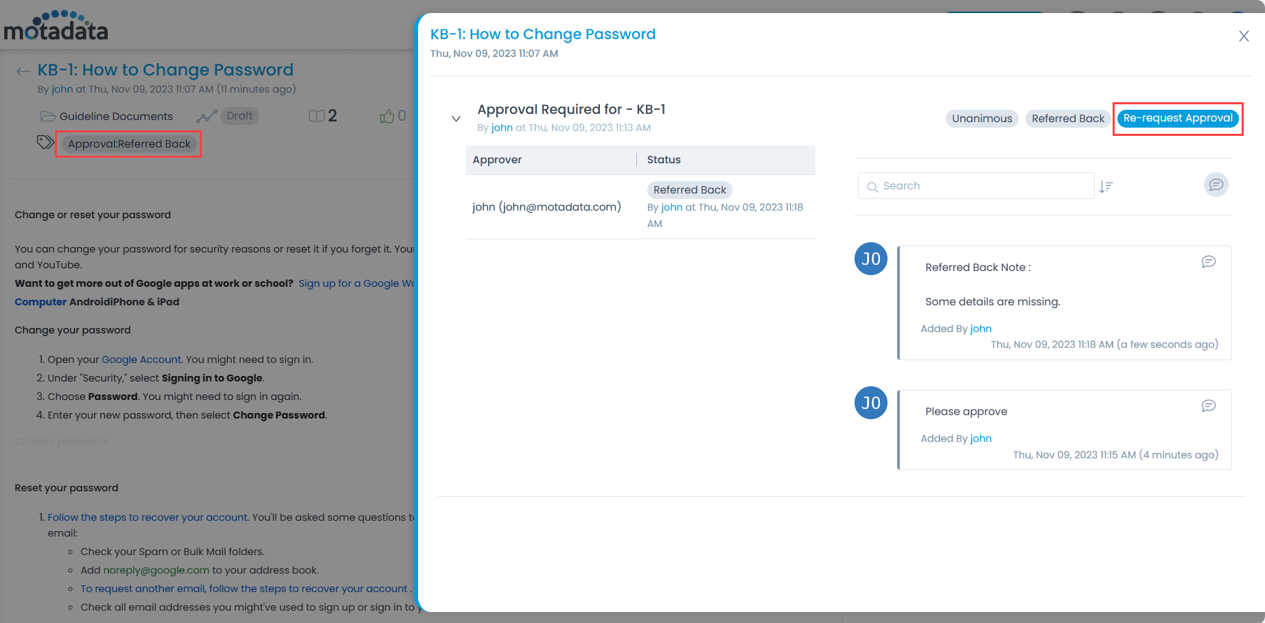Screen dimensions: 1265x623
Task: Close the KB-1 approval panel
Action: (x=1243, y=36)
